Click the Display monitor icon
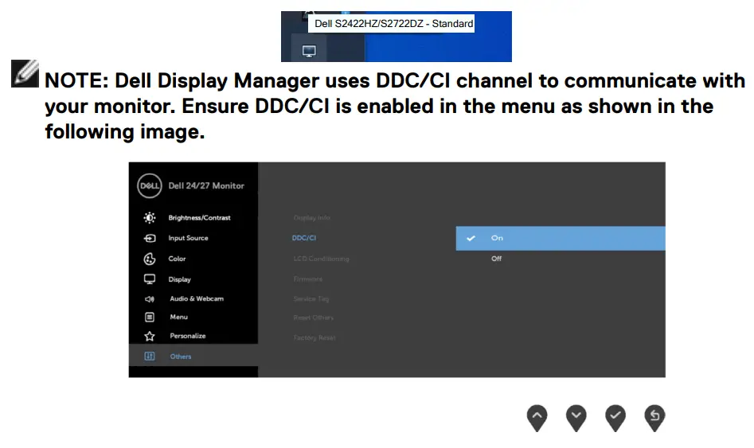 (x=150, y=279)
